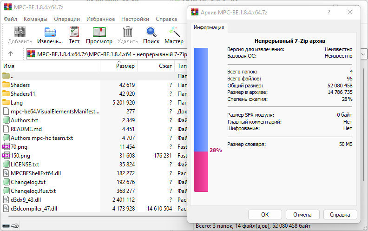368x231 pixels.
Task: Run the Тест archive check
Action: pos(74,32)
